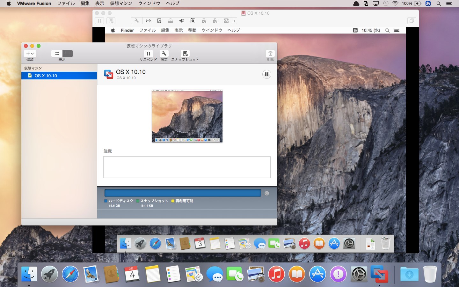Toggle the pause button in the VM window toolbar

click(x=99, y=21)
